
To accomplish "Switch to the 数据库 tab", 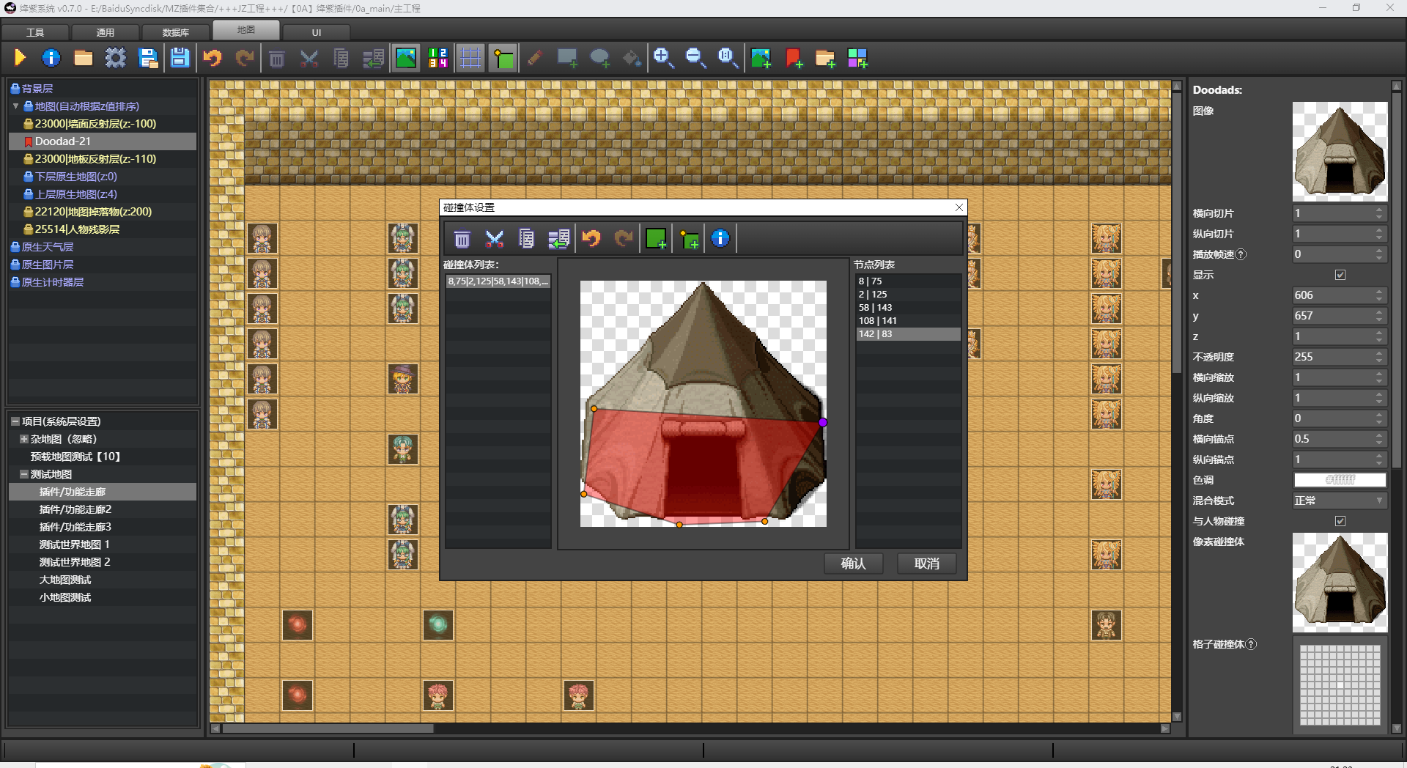I will (x=176, y=32).
